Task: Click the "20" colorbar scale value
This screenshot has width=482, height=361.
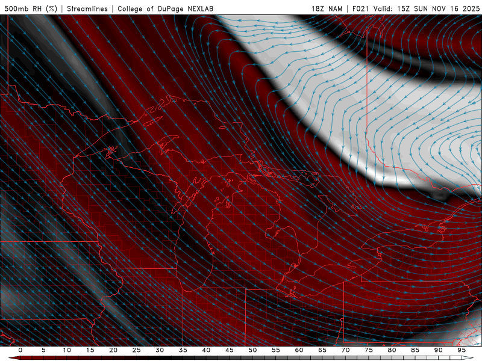Action: click(x=113, y=350)
